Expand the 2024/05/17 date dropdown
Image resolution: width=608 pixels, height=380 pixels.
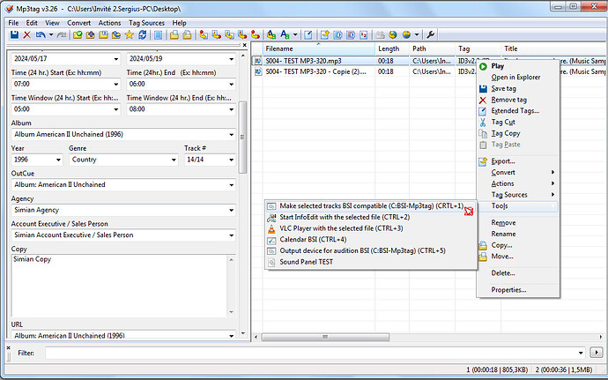pyautogui.click(x=116, y=59)
